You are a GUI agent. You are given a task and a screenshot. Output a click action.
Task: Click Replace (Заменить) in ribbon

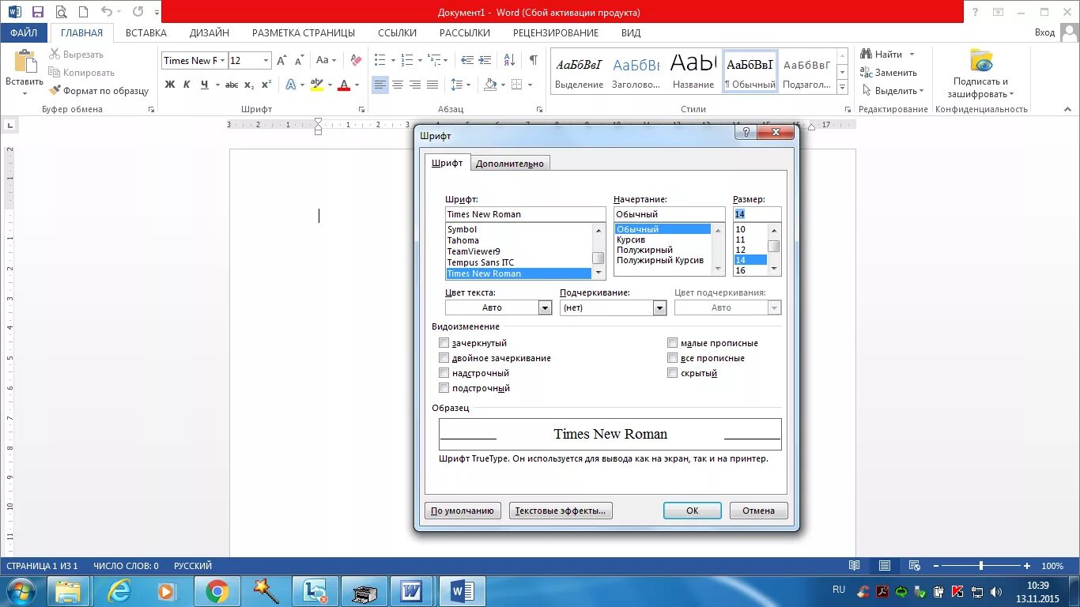click(x=889, y=73)
